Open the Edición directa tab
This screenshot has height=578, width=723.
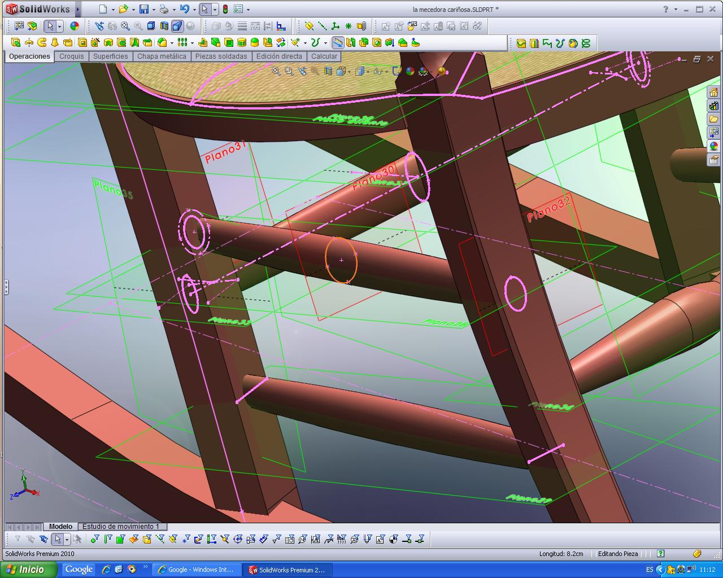click(279, 56)
